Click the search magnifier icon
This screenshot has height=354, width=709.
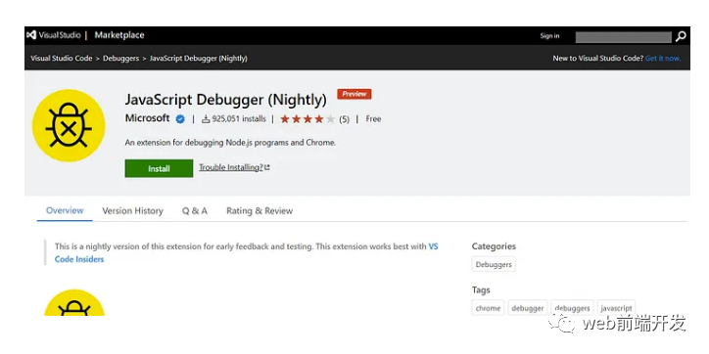click(x=681, y=36)
